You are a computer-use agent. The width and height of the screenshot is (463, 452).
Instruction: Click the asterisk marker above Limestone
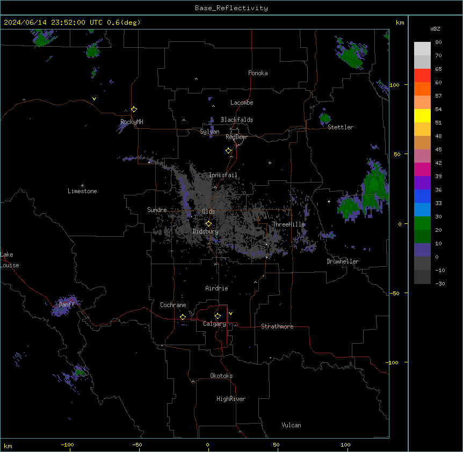[x=82, y=186]
